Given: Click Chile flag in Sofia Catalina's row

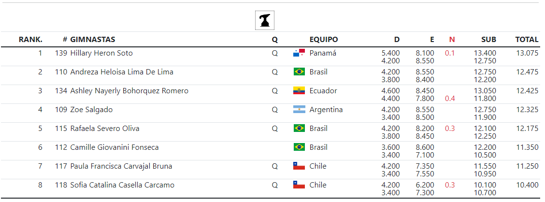Looking at the screenshot, I should pos(299,185).
